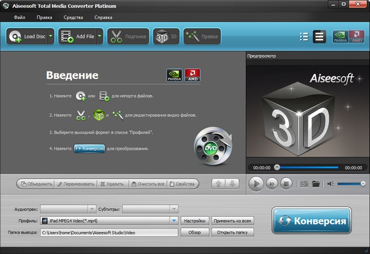Adjust the volume slider
The height and width of the screenshot is (254, 370).
(x=351, y=184)
